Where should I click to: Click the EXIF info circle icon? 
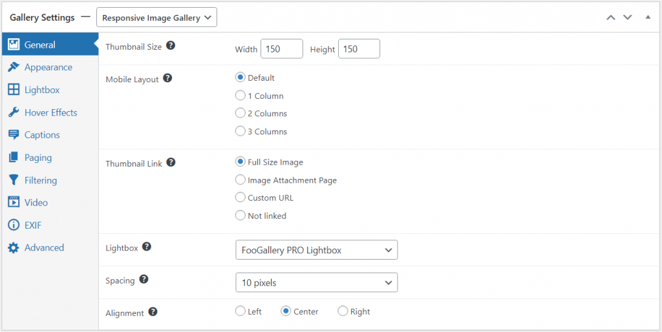(14, 225)
